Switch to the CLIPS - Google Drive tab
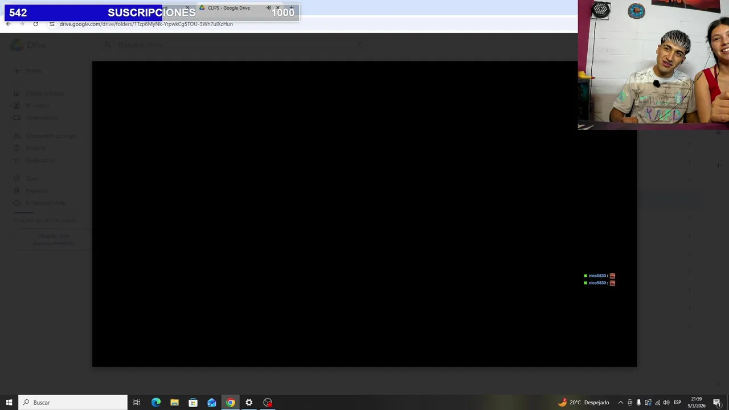 click(228, 8)
